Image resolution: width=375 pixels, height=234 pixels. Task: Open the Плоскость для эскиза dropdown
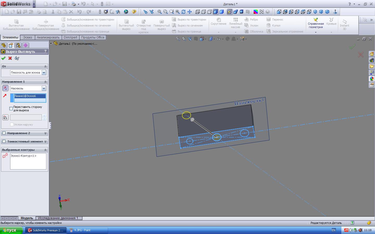(x=44, y=73)
